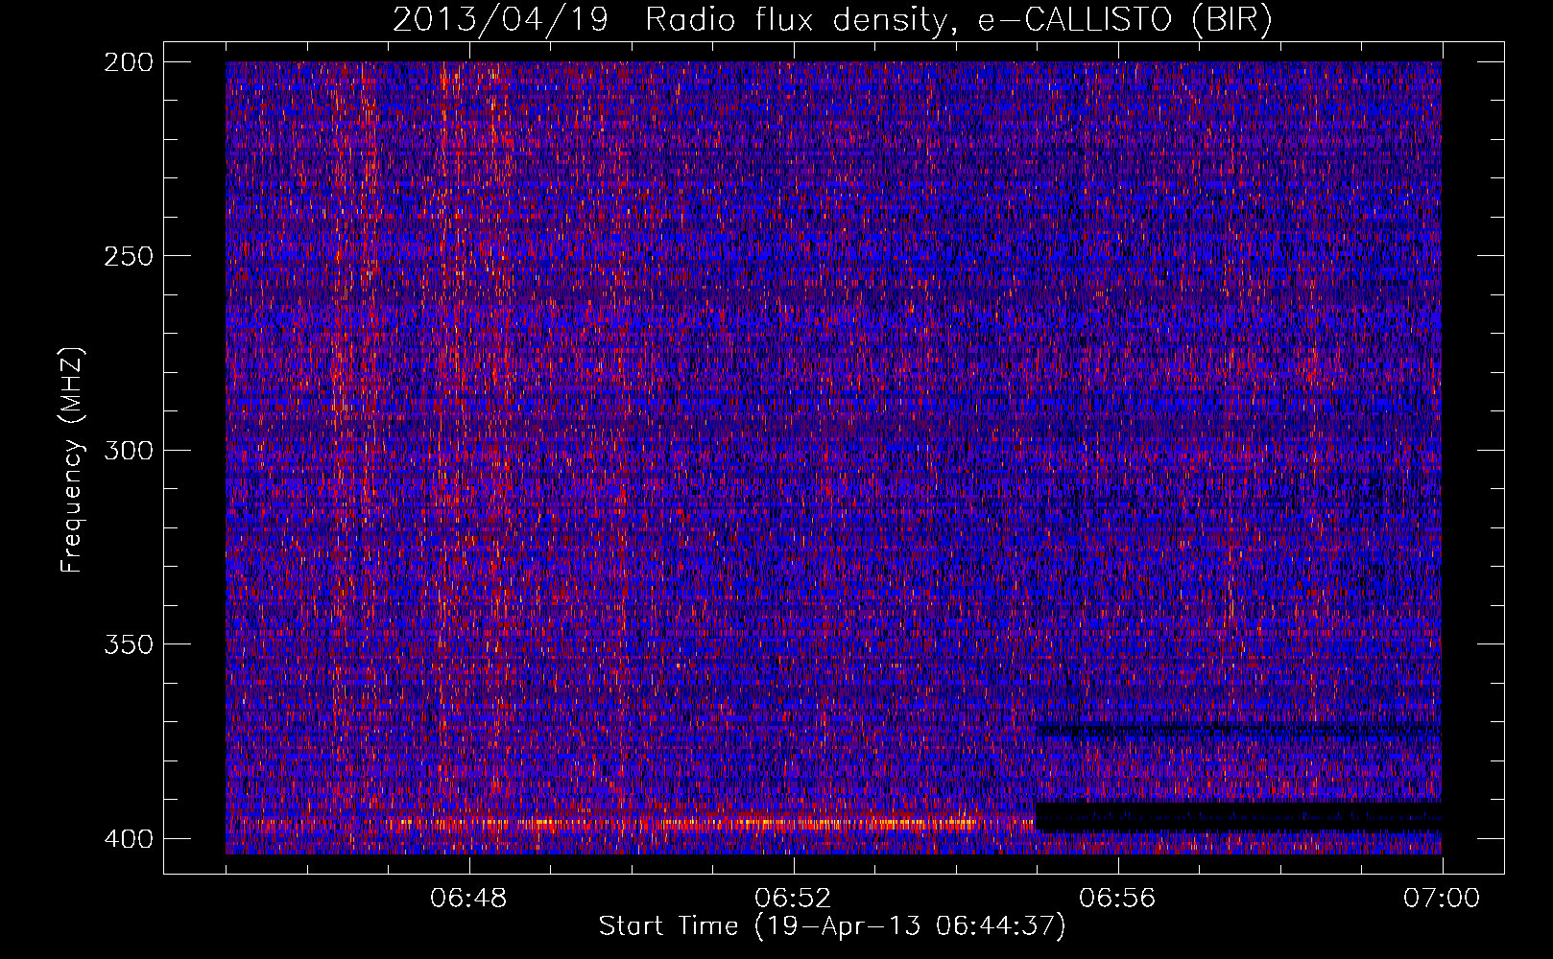The width and height of the screenshot is (1553, 959).
Task: Click the black data gap block near 395 MHz
Action: click(1238, 817)
